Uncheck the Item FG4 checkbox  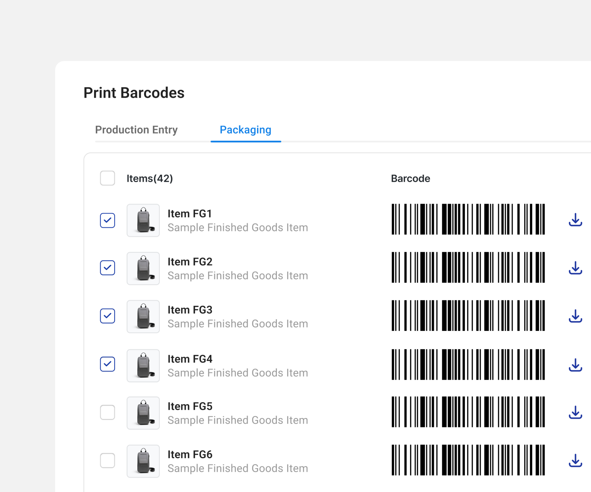[107, 364]
